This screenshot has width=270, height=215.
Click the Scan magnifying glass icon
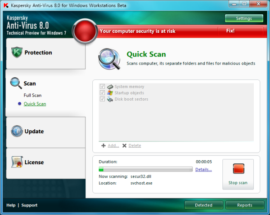(16, 83)
